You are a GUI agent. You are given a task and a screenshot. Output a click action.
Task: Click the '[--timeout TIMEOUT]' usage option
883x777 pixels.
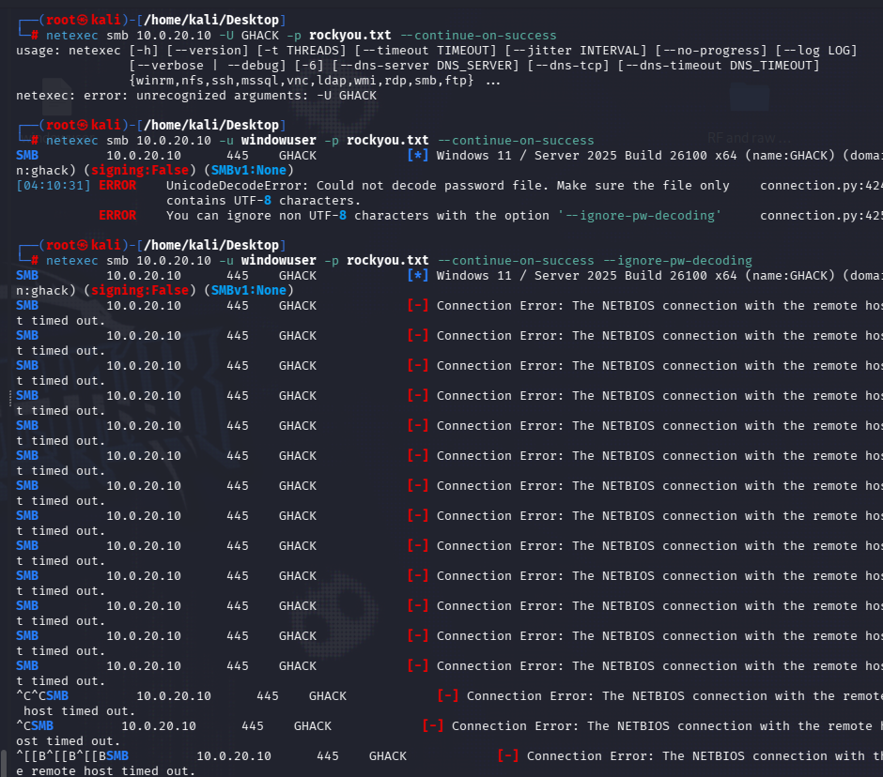point(426,51)
